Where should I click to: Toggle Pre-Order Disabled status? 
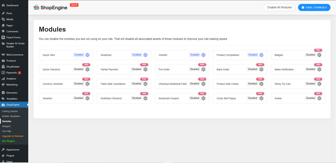[x=195, y=69]
